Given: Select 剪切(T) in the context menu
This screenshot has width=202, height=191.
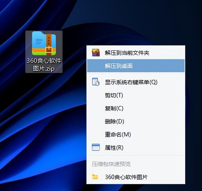Looking at the screenshot, I should [x=136, y=95].
